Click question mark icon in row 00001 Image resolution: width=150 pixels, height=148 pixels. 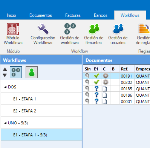(96, 101)
